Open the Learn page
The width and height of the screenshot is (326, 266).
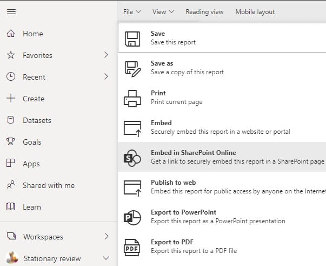[x=32, y=207]
